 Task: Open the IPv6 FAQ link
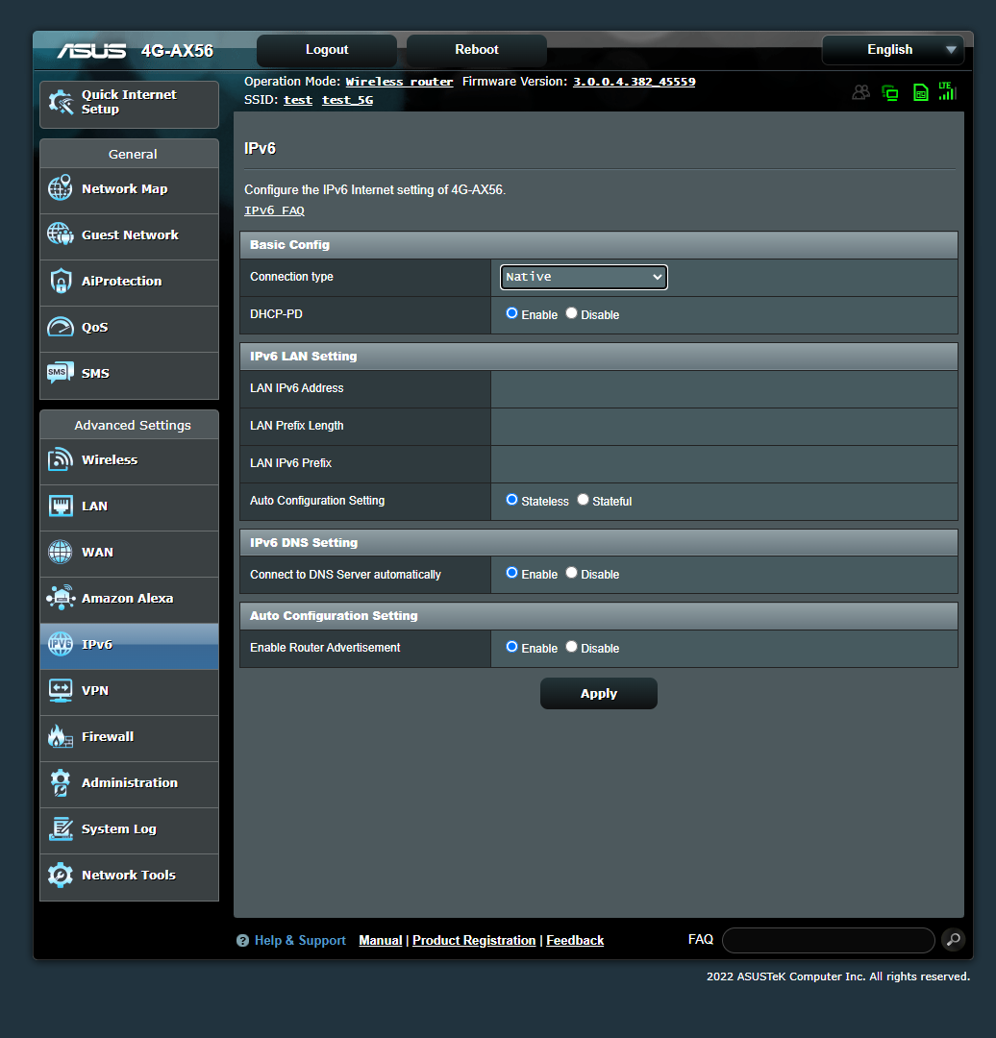[x=274, y=210]
